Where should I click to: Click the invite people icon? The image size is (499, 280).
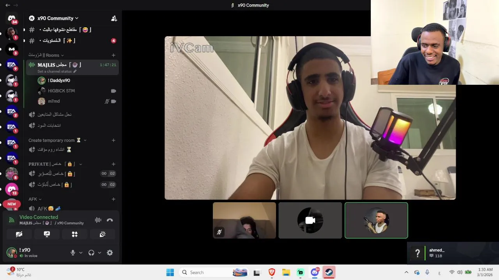(x=114, y=18)
